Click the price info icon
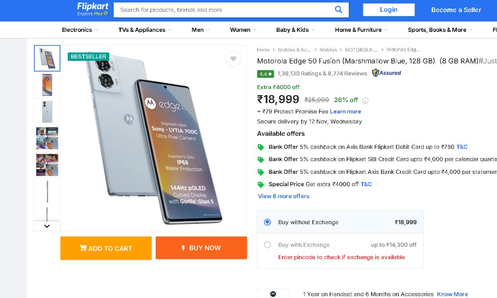 point(365,100)
